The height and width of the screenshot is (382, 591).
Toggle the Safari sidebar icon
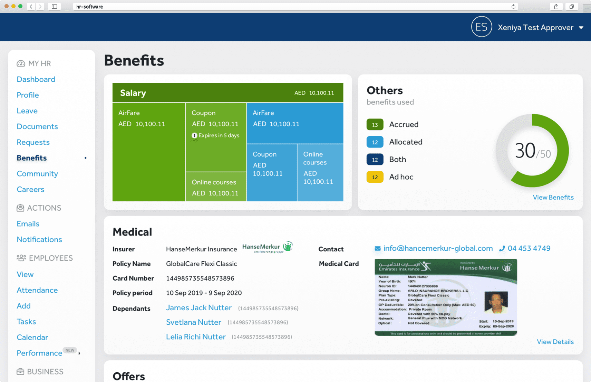pyautogui.click(x=54, y=6)
